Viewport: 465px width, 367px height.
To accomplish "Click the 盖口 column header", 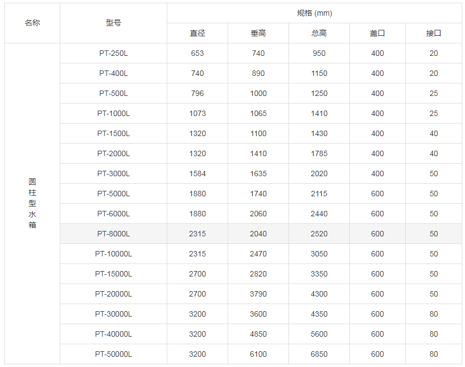I will click(x=377, y=33).
